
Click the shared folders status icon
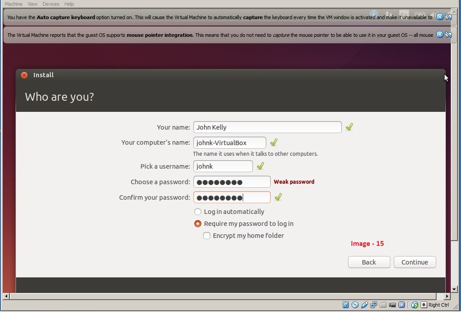(x=383, y=305)
